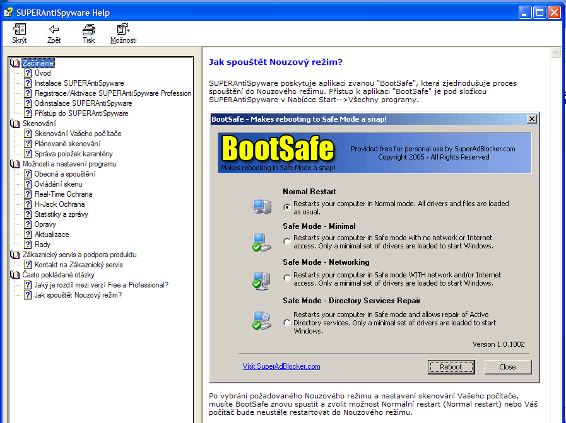Click the Reboot button
Viewport: 566px width, 423px height.
(x=451, y=367)
